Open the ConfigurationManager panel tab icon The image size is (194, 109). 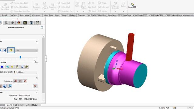(6, 23)
